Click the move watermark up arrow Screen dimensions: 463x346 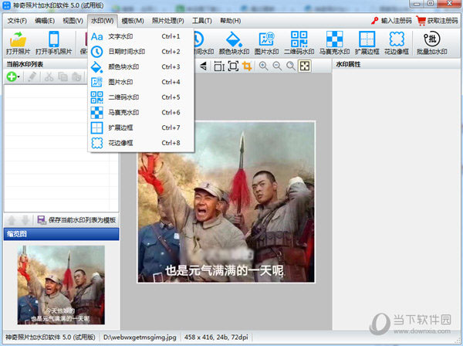click(x=12, y=220)
